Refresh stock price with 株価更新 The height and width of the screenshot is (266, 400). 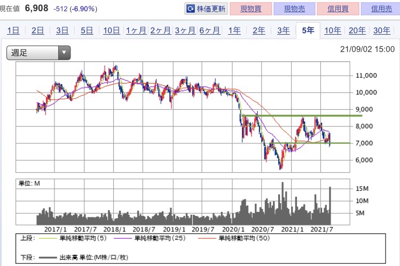[x=206, y=9]
